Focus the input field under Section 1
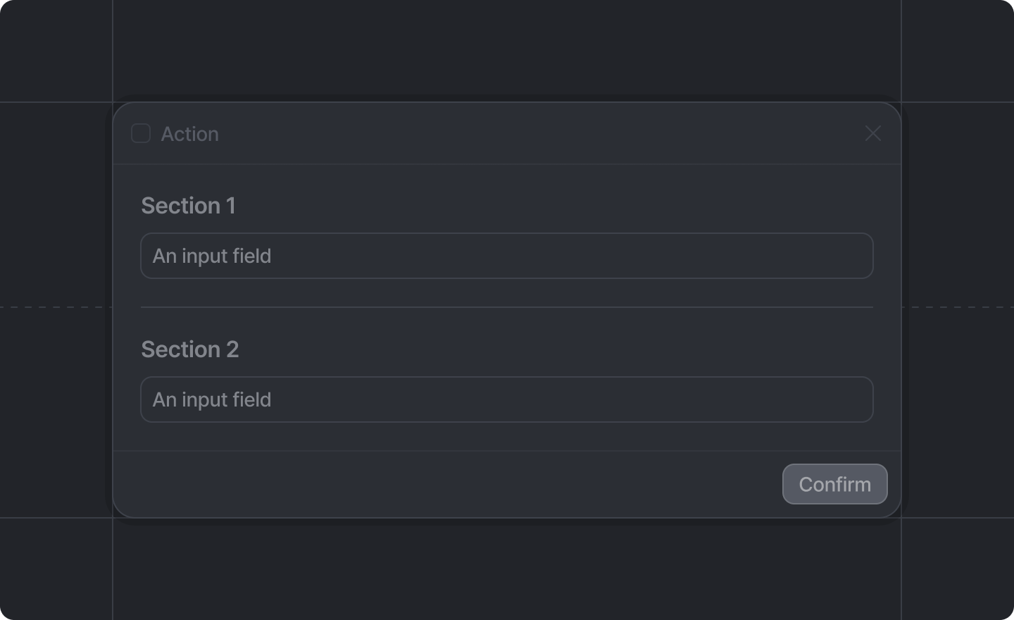 click(x=507, y=256)
